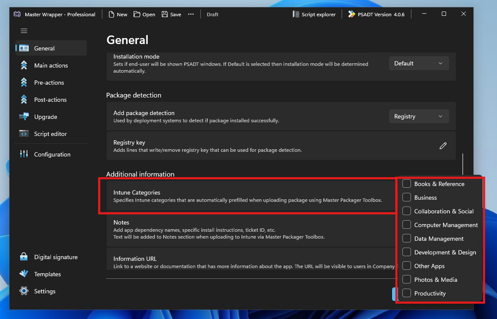Screen dimensions: 497x319
Task: Click the Draft status text
Action: coord(212,15)
